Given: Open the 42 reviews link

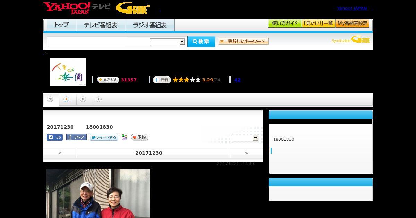Looking at the screenshot, I should (x=237, y=80).
